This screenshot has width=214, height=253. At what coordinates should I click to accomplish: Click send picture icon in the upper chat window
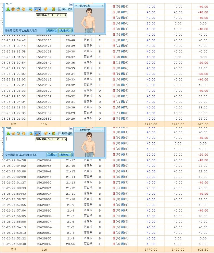31,9
